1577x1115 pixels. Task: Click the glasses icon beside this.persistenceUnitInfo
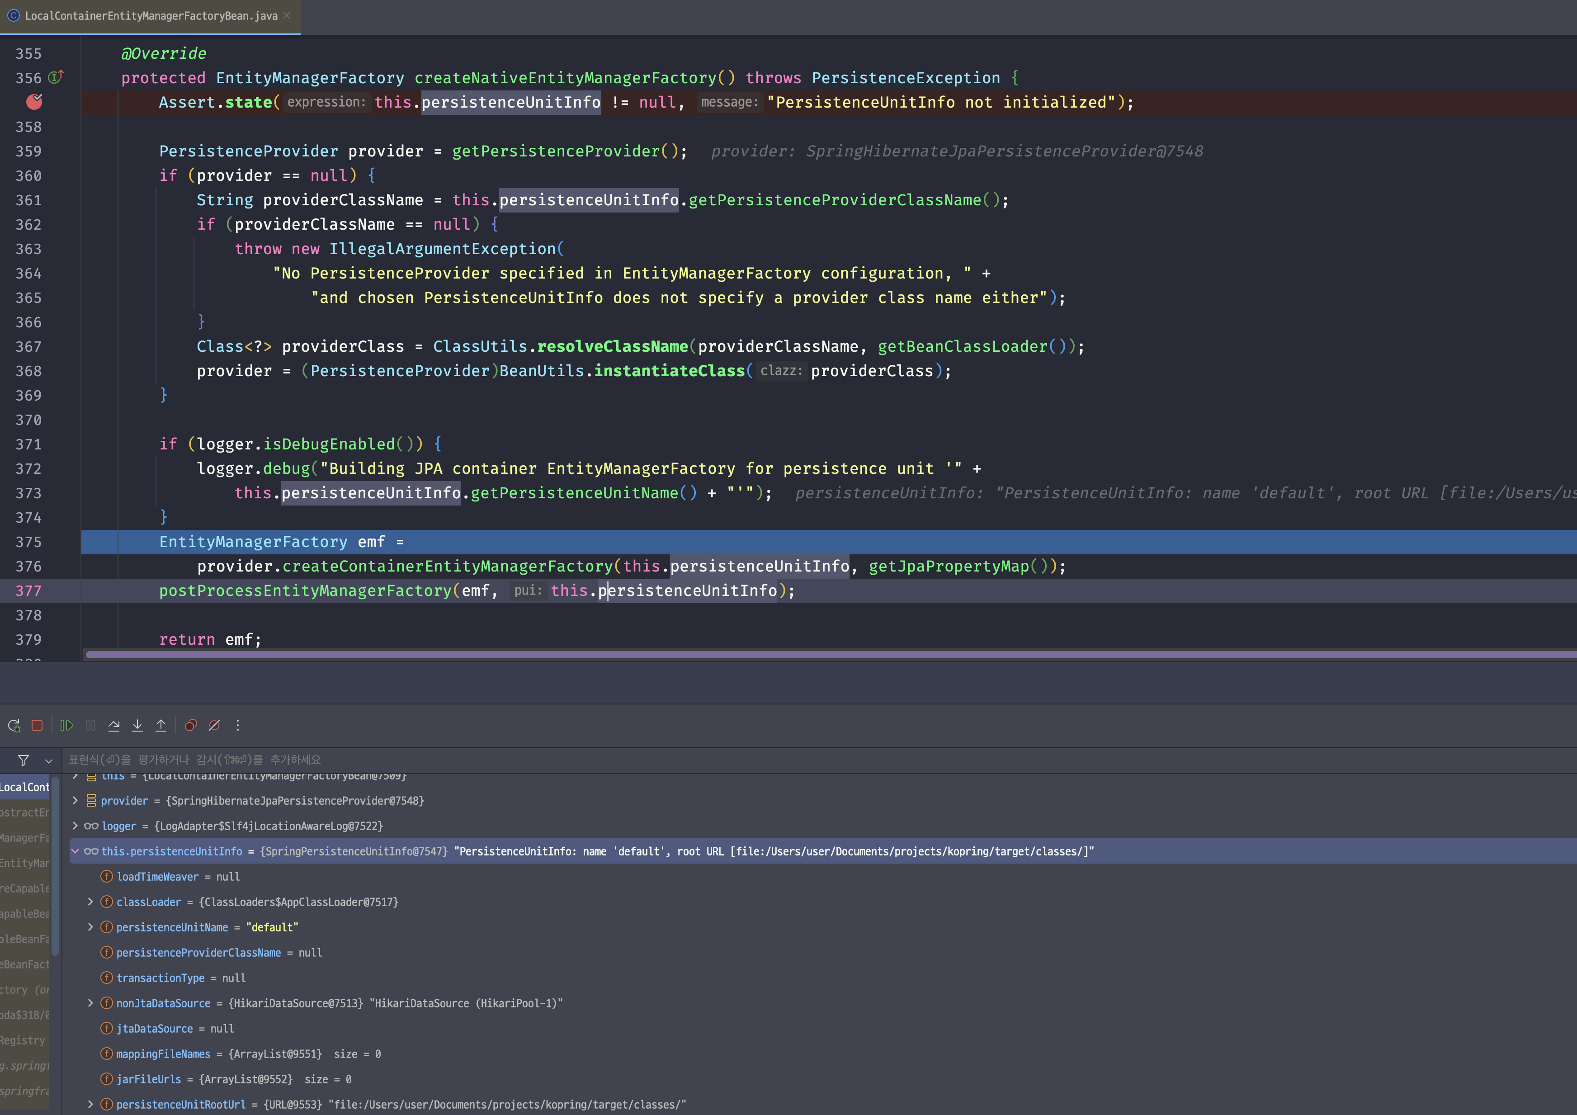pyautogui.click(x=91, y=851)
